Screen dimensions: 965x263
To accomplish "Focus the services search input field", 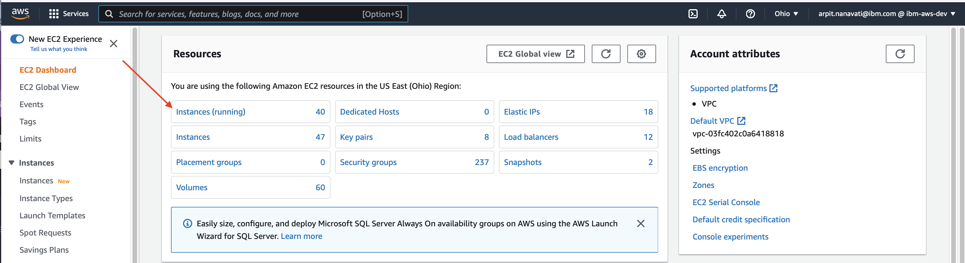I will [x=253, y=14].
